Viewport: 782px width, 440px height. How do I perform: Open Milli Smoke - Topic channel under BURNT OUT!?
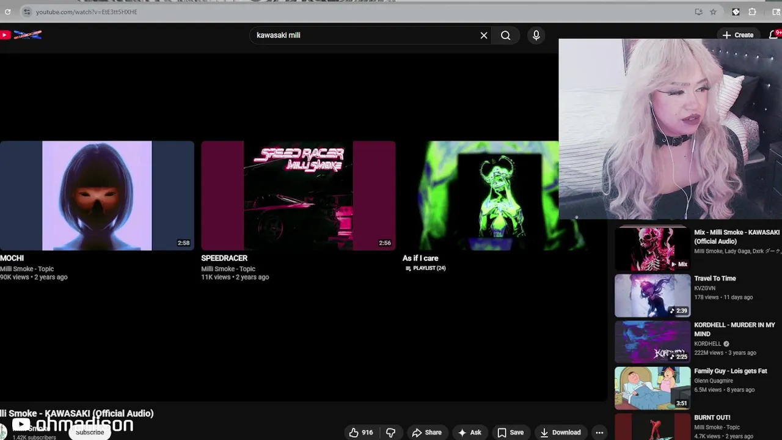click(717, 427)
